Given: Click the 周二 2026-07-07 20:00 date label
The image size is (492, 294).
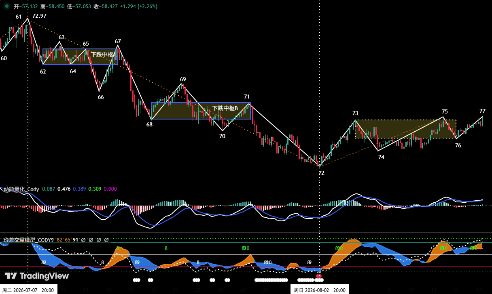Looking at the screenshot, I should [28, 290].
